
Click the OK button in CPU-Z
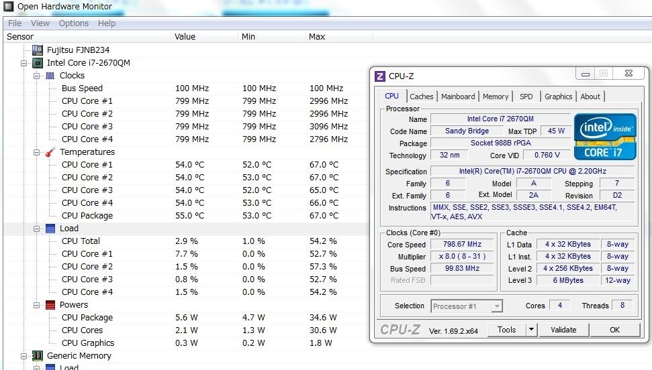(614, 330)
